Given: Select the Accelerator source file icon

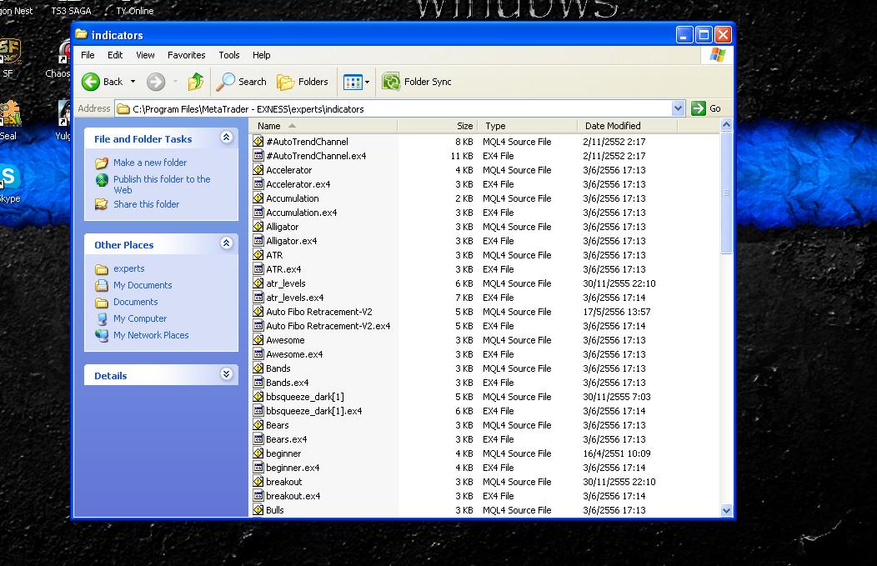Looking at the screenshot, I should 258,170.
